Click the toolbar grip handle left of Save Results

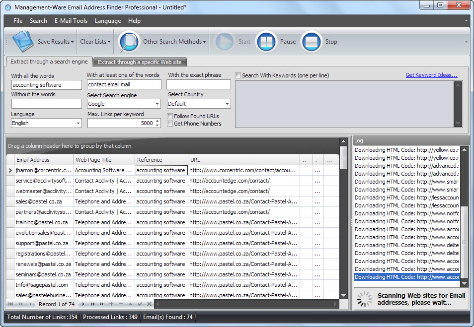coord(6,42)
